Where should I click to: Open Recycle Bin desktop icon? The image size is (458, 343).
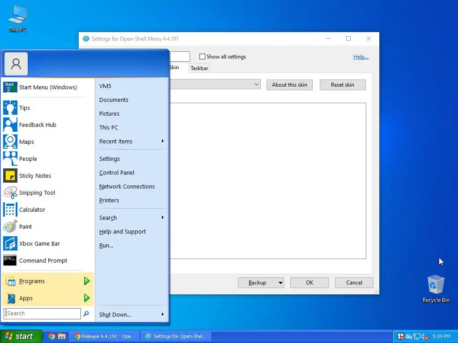(436, 289)
